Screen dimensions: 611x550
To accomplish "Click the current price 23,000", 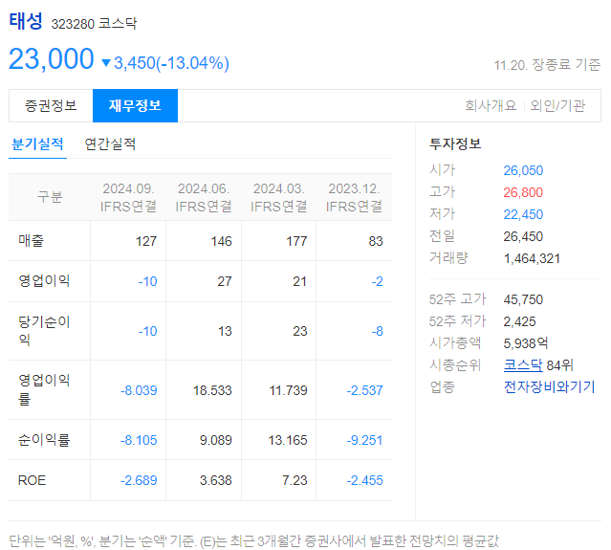I will (x=51, y=59).
